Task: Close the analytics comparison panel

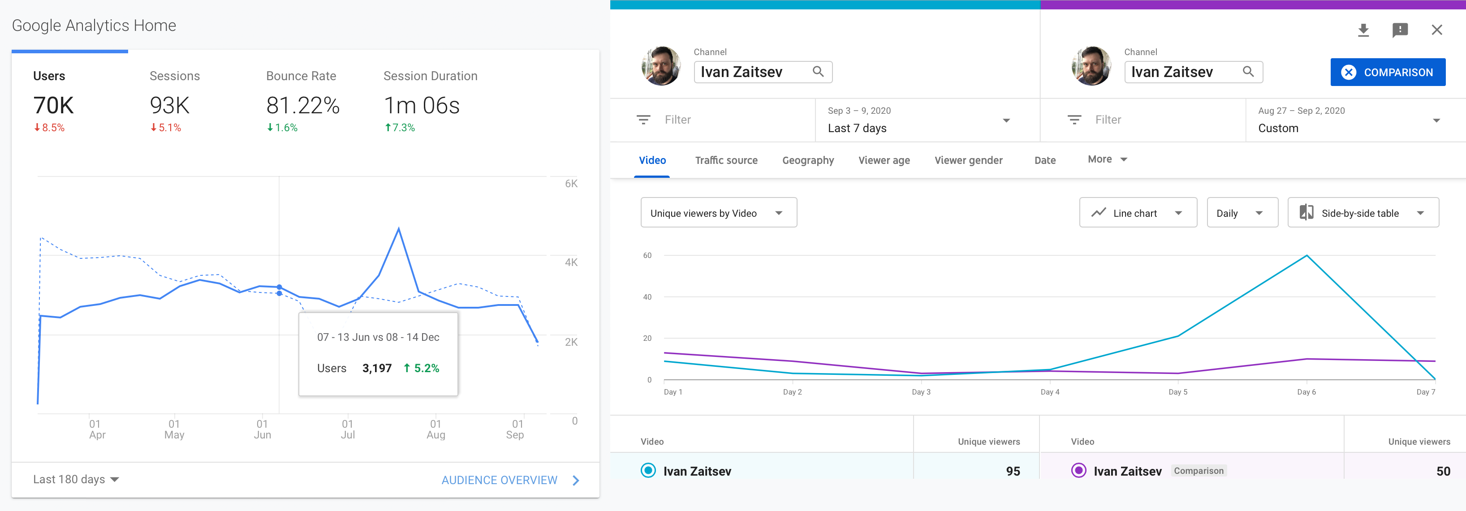Action: [x=1437, y=30]
